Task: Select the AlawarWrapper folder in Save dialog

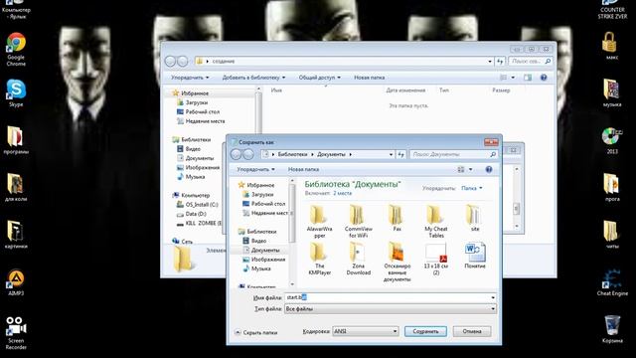Action: pyautogui.click(x=319, y=221)
